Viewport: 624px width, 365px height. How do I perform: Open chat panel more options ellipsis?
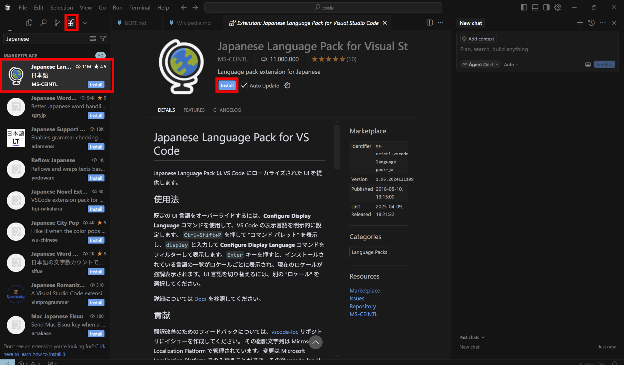603,23
